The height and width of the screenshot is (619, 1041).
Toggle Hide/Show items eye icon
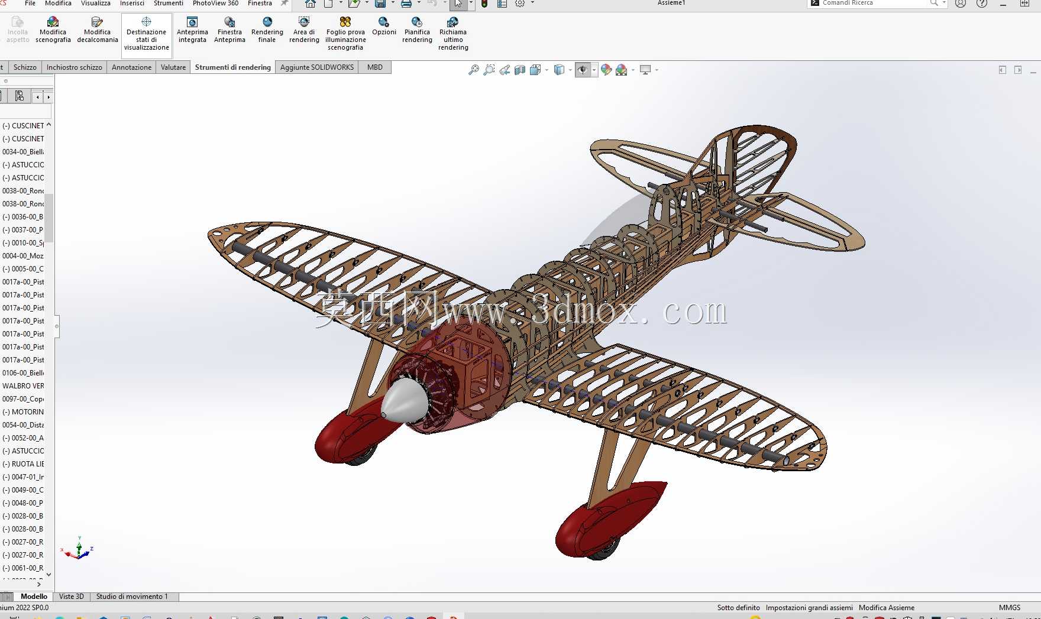583,70
